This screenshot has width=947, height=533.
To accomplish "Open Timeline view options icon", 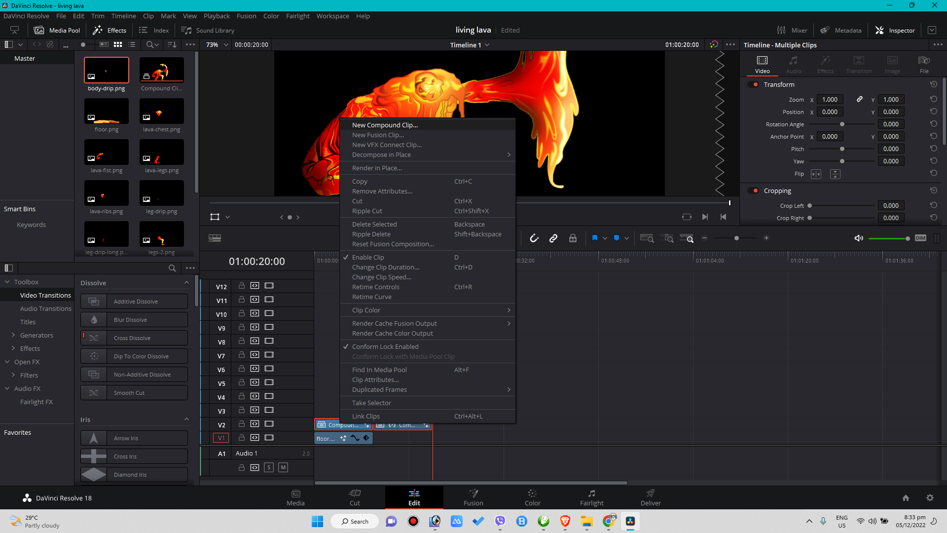I will (215, 238).
